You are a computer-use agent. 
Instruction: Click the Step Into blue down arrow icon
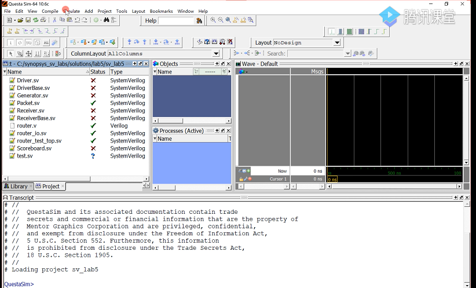[x=129, y=42]
